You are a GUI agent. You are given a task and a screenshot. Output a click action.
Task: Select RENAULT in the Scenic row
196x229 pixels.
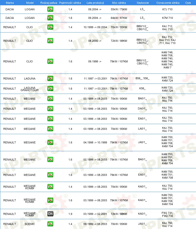tap(10, 224)
